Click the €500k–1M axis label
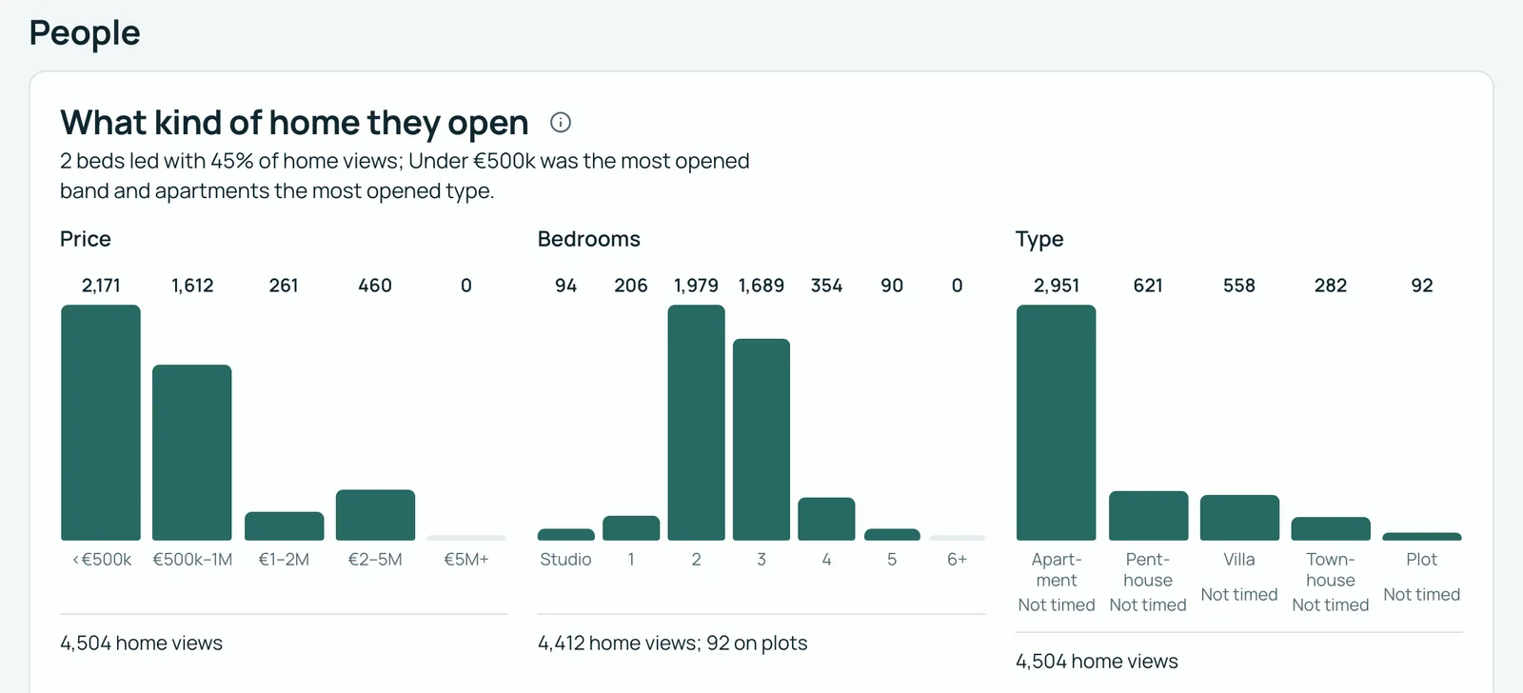 (x=192, y=560)
